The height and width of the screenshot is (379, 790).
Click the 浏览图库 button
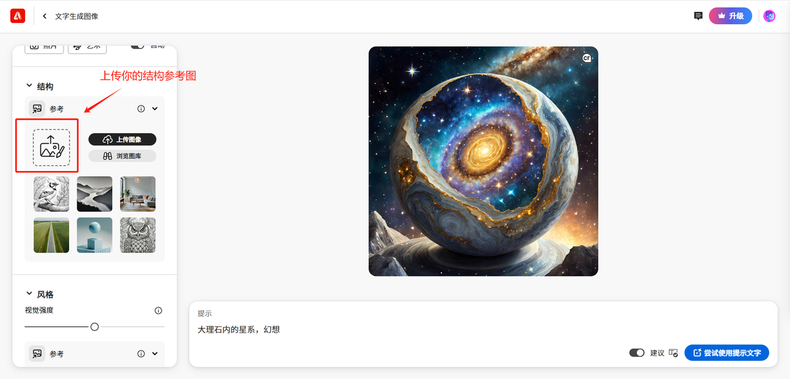click(122, 156)
